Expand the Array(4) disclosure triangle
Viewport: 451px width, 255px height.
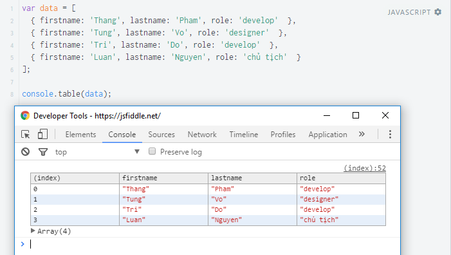click(x=33, y=231)
